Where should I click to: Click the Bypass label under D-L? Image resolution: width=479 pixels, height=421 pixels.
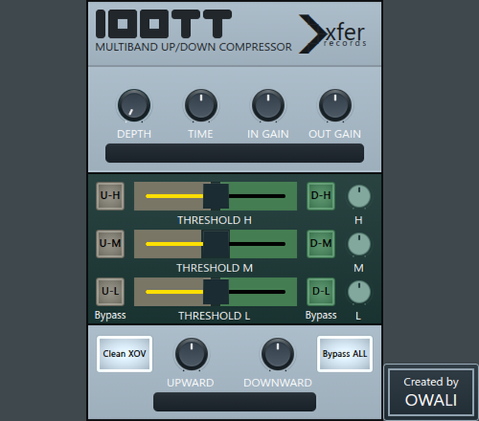(x=321, y=315)
